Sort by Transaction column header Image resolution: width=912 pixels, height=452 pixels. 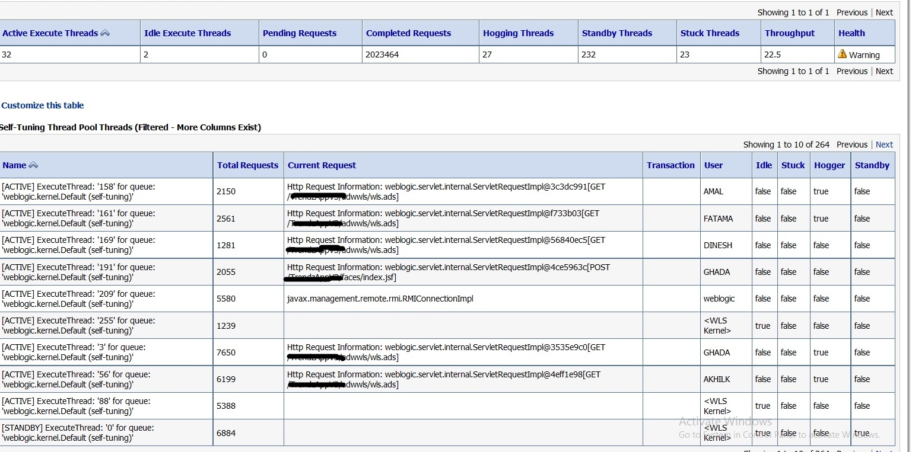(671, 165)
